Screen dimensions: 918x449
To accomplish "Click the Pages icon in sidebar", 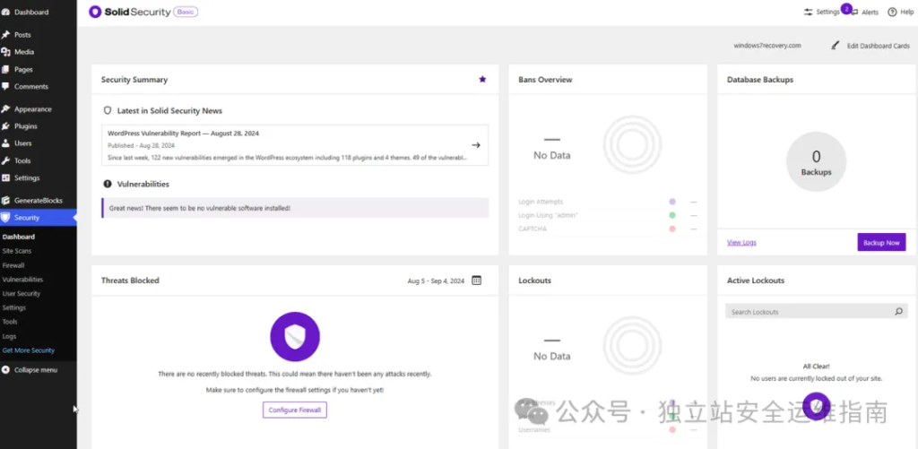I will [6, 69].
